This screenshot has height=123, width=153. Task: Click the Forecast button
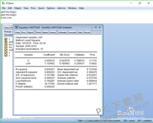click(x=72, y=32)
